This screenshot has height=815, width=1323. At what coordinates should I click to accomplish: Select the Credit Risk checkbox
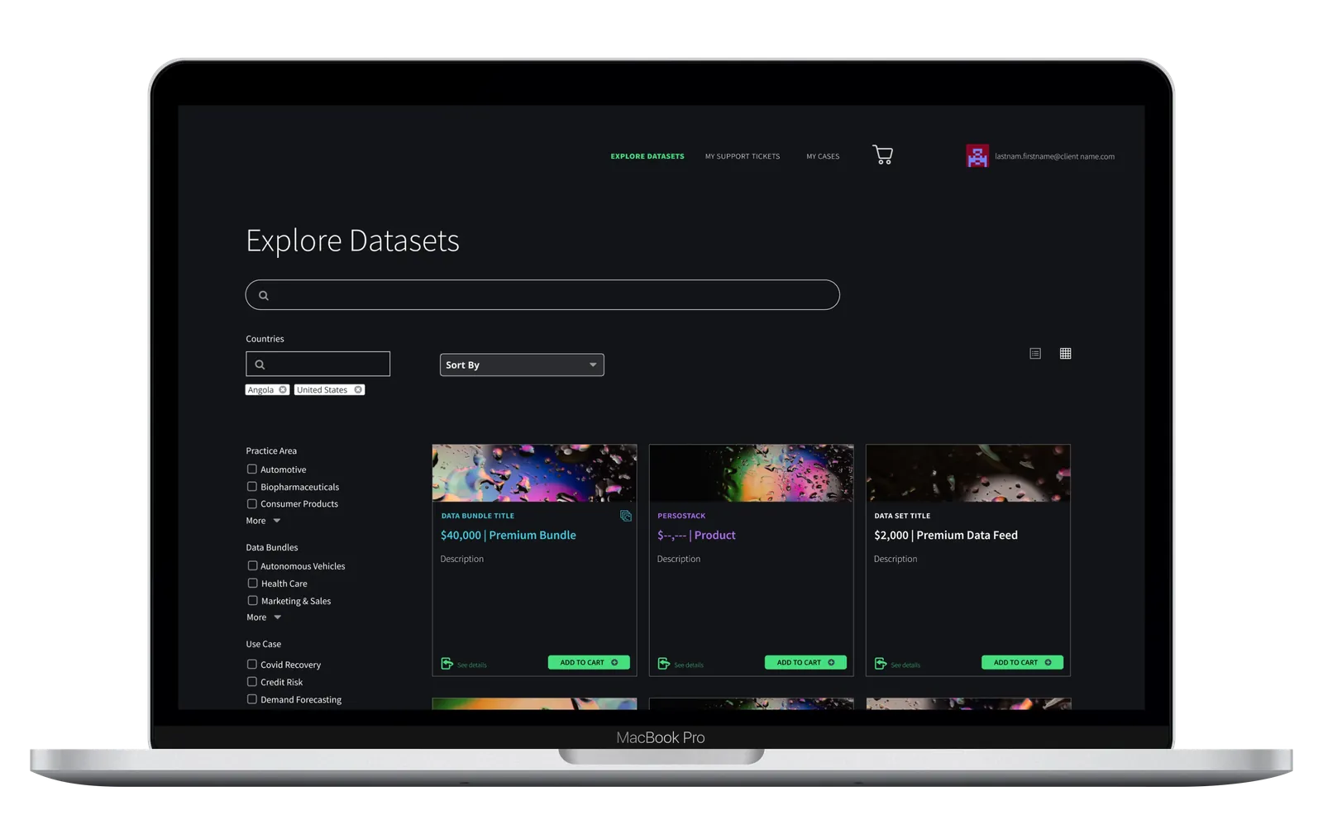[252, 682]
